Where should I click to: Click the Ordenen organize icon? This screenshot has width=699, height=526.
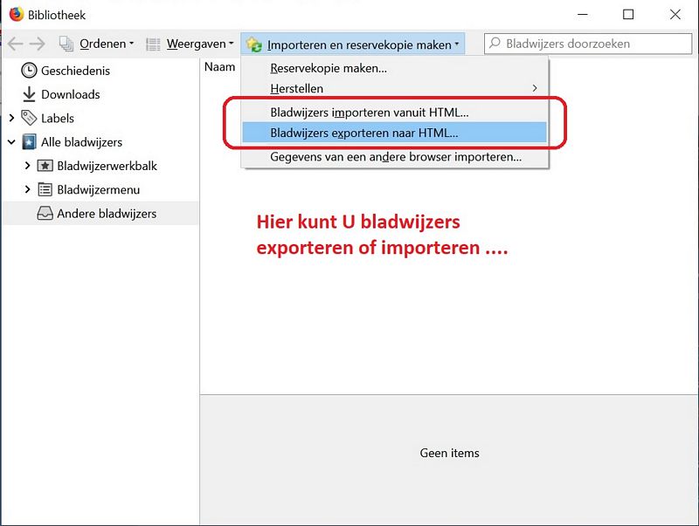66,44
